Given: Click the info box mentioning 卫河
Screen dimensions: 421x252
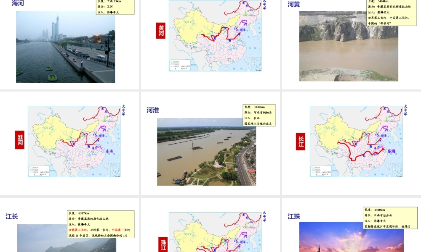Looking at the screenshot, I should coord(115,7).
